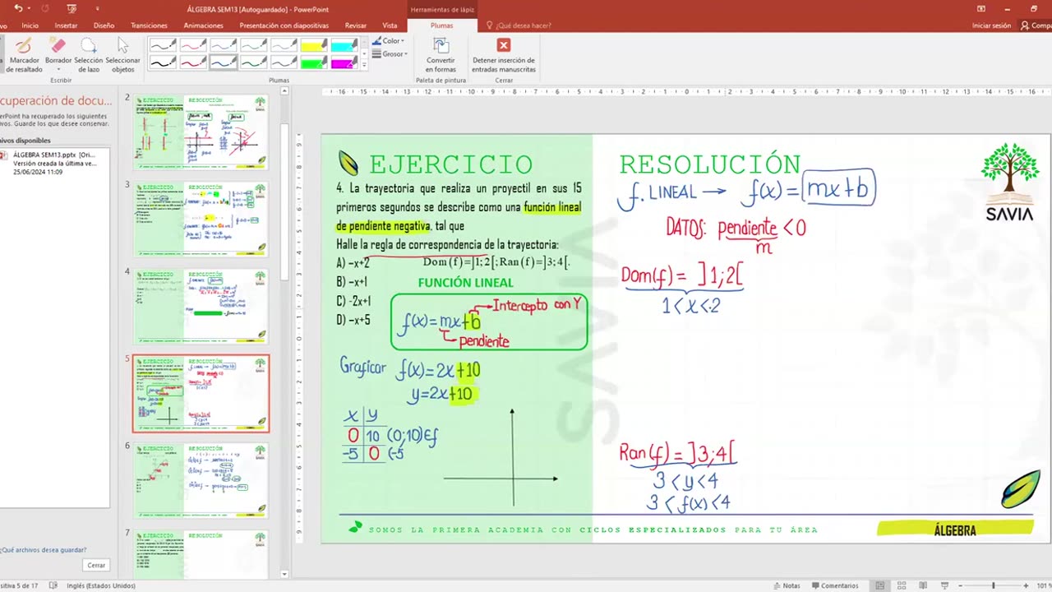This screenshot has width=1052, height=592.
Task: Select slide 4 thumbnail
Action: tap(201, 306)
